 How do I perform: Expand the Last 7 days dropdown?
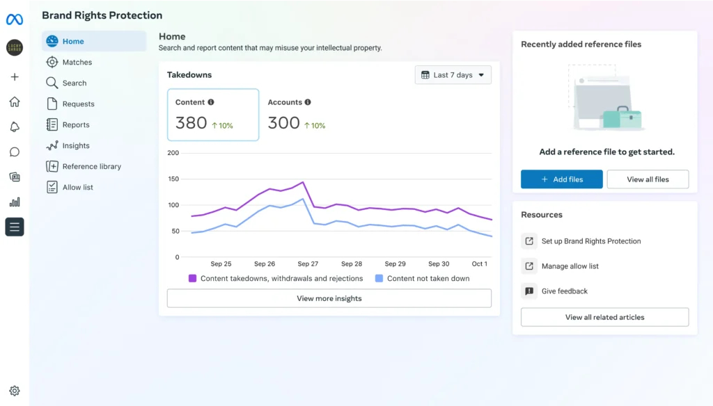click(x=453, y=75)
